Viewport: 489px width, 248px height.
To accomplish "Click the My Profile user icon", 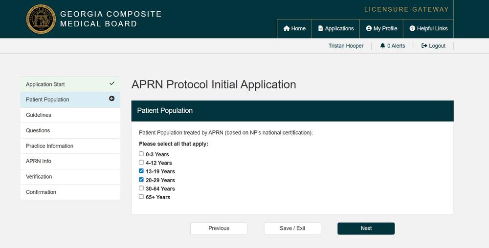I will pos(369,29).
